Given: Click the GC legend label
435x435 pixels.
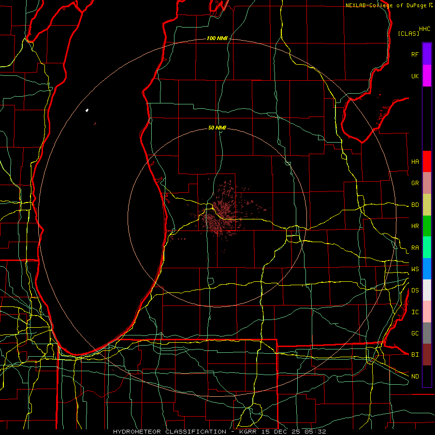Looking at the screenshot, I should click(415, 333).
